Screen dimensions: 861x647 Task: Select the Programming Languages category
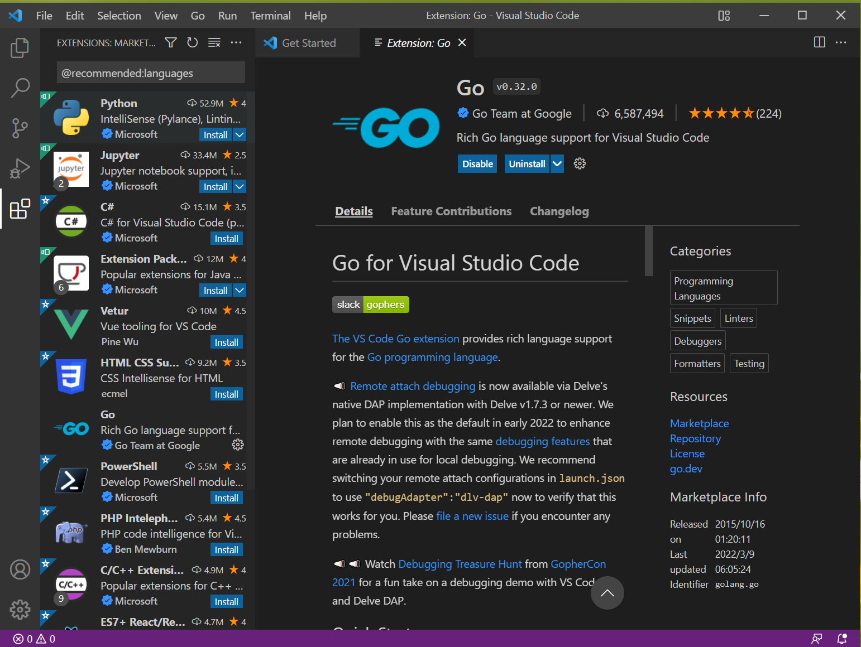(x=724, y=288)
